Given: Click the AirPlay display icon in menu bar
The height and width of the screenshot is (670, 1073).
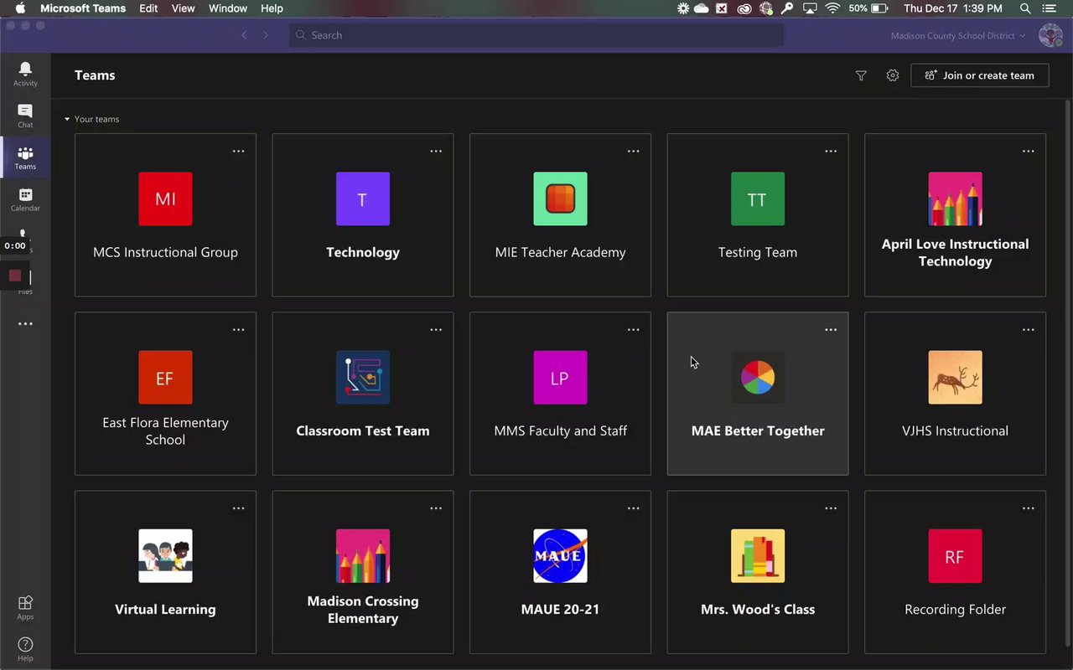Looking at the screenshot, I should pyautogui.click(x=810, y=8).
